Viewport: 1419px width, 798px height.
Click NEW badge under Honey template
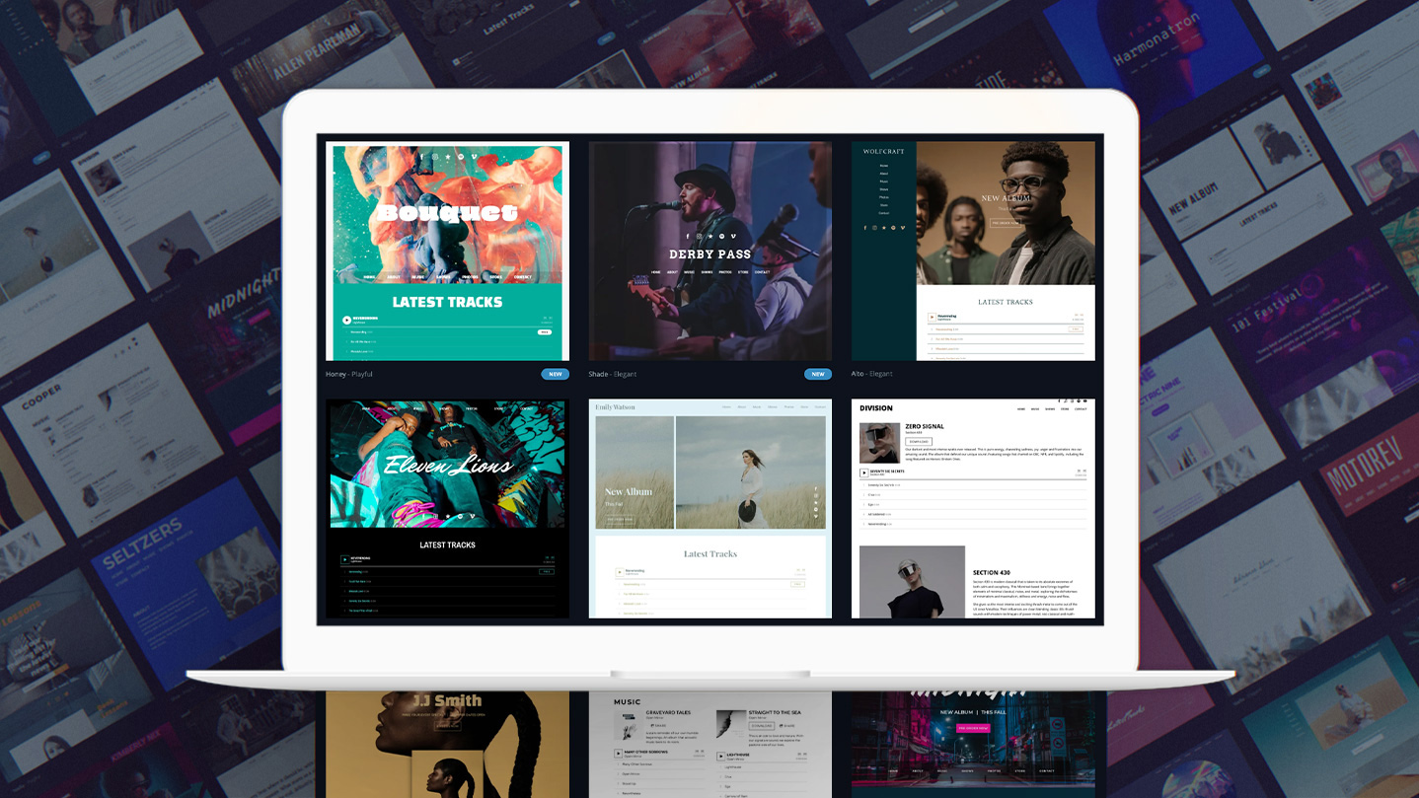556,374
